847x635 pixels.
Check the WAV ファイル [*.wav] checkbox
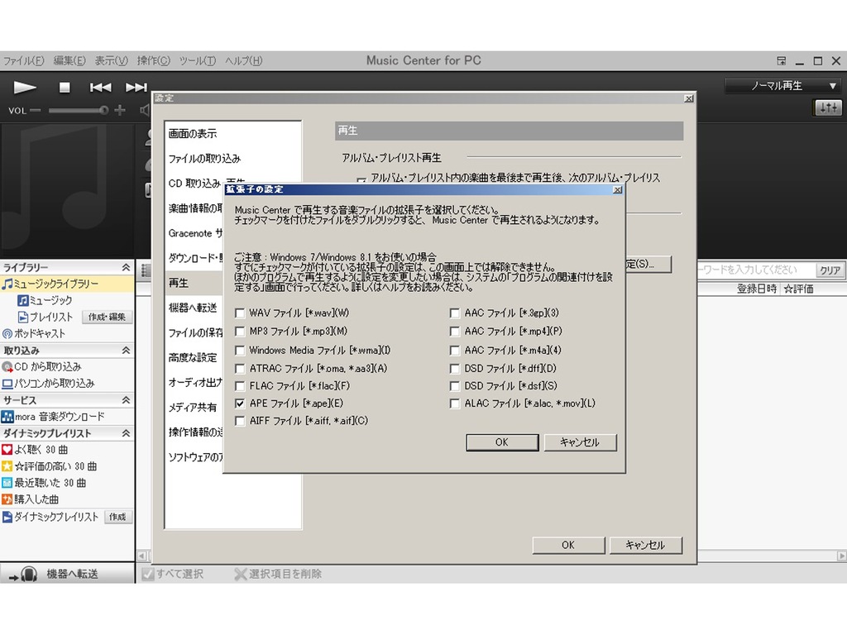[241, 313]
